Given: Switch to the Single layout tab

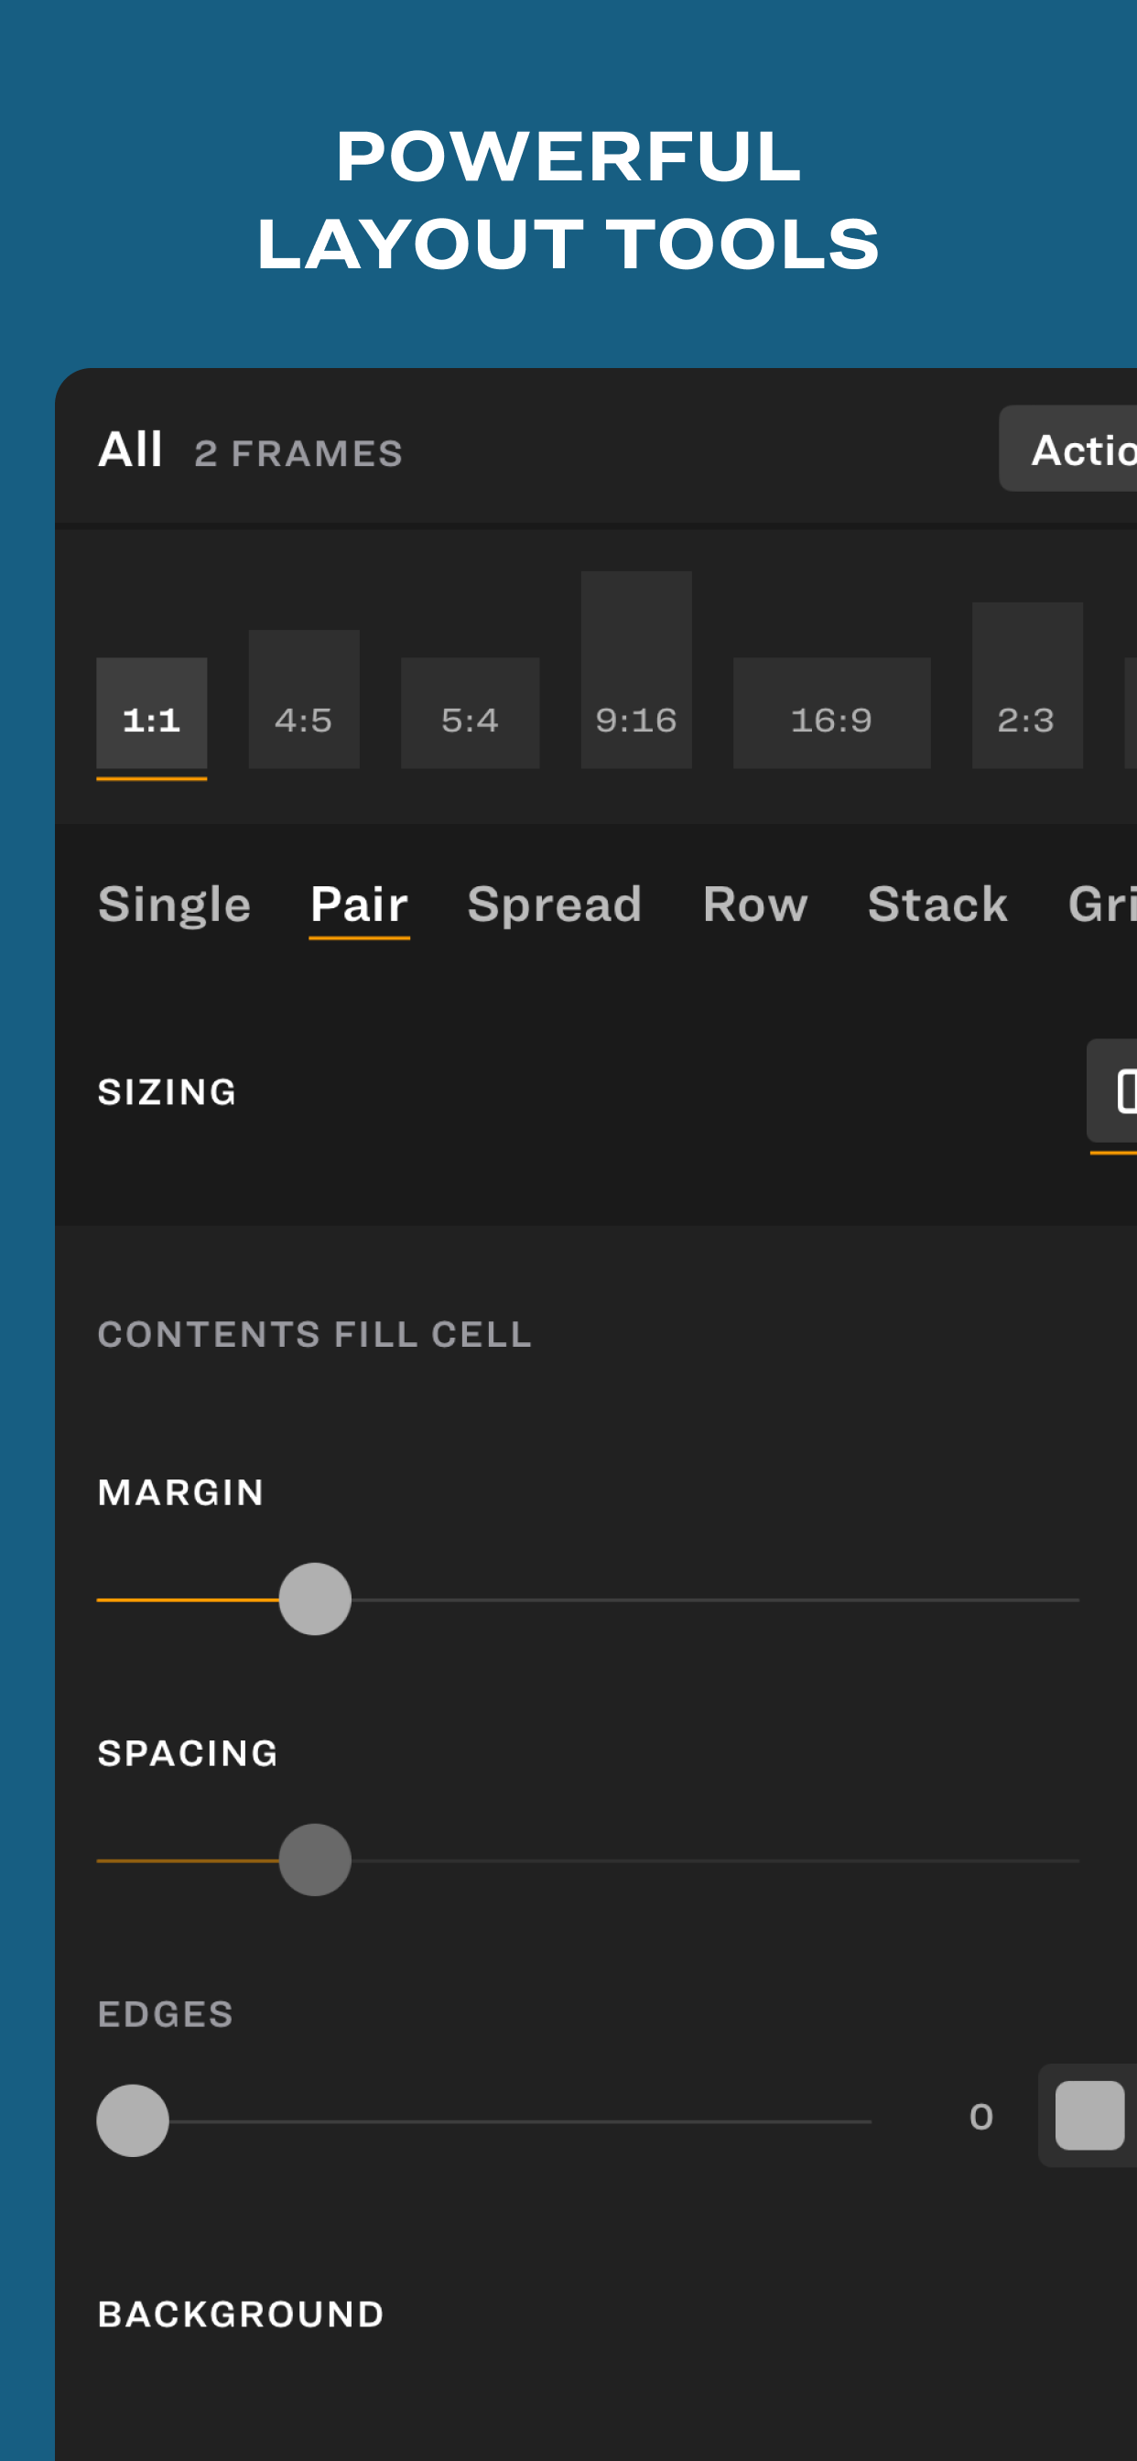Looking at the screenshot, I should point(174,904).
